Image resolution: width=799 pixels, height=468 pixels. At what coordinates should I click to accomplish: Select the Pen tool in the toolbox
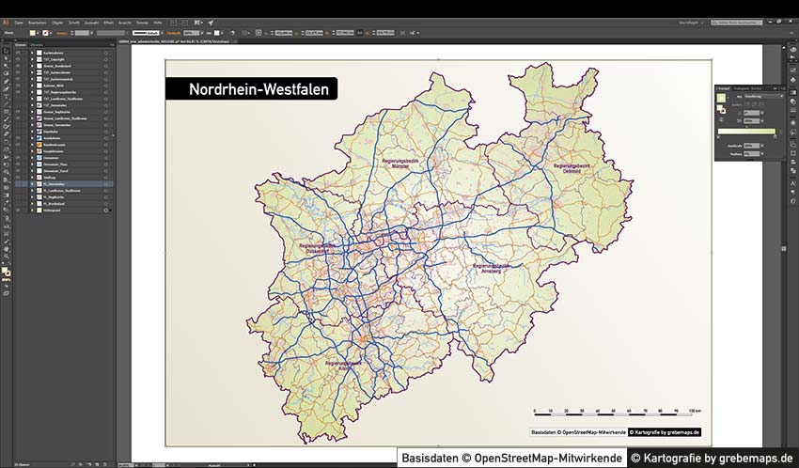point(6,81)
